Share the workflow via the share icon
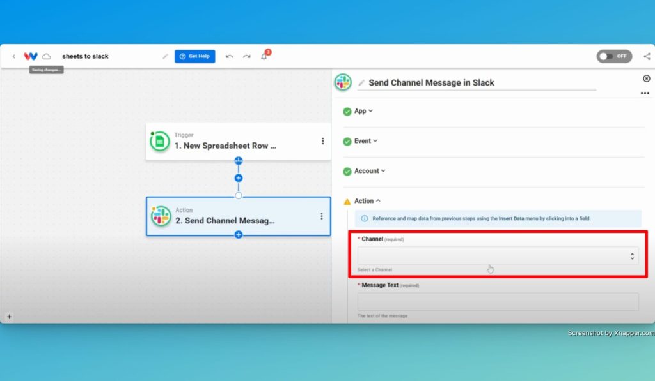This screenshot has height=381, width=655. pos(647,56)
